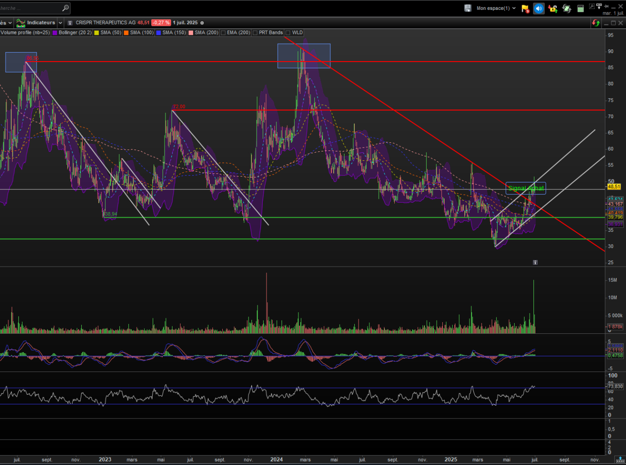626x465 pixels.
Task: Open the green order list icon
Action: [x=580, y=8]
